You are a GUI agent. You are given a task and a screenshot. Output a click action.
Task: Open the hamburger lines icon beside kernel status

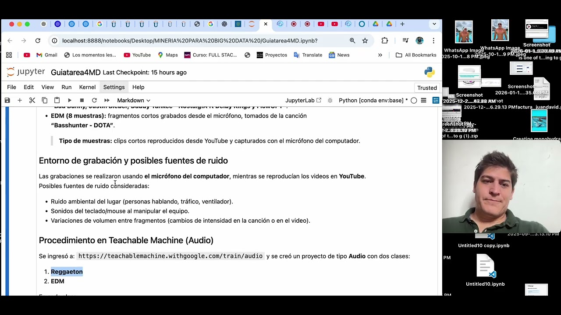(423, 100)
